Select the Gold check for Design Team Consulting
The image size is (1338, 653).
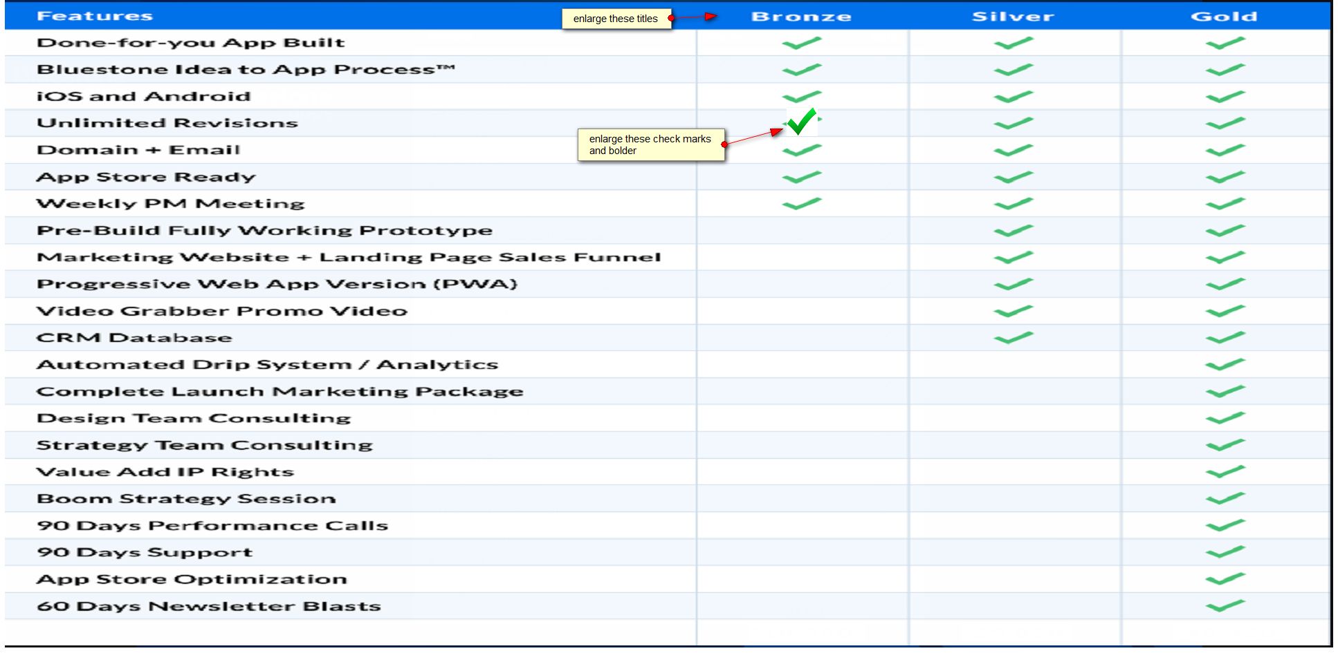[1225, 419]
